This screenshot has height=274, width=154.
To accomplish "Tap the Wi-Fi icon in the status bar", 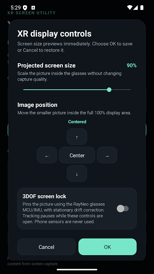I will [130, 8].
